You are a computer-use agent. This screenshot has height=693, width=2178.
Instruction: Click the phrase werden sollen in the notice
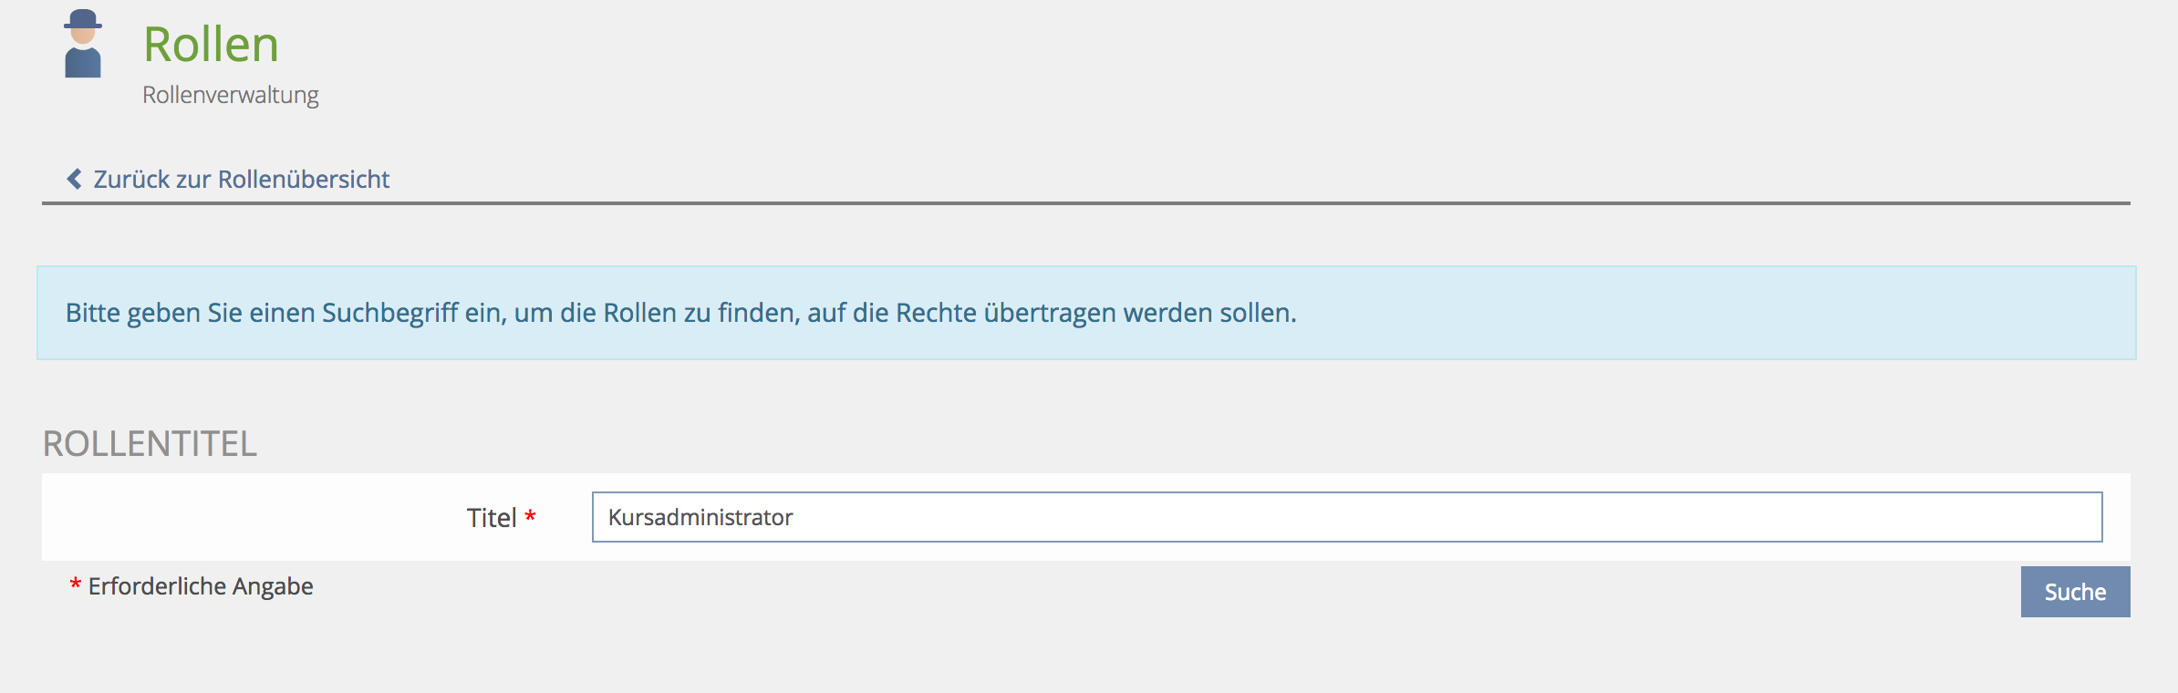click(1209, 313)
